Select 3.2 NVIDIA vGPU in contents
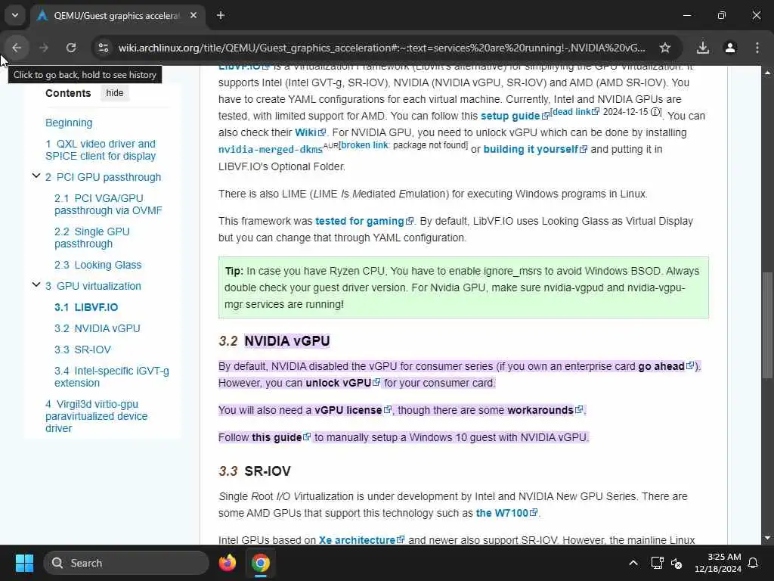Screen dimensions: 774x581 pos(98,328)
